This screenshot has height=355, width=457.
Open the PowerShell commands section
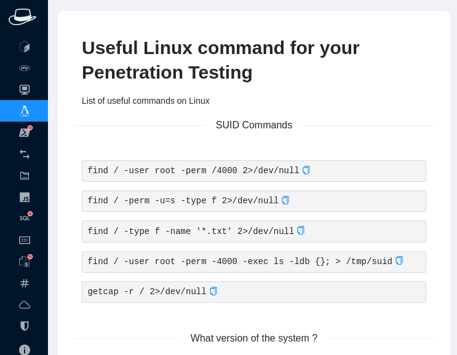(x=25, y=133)
